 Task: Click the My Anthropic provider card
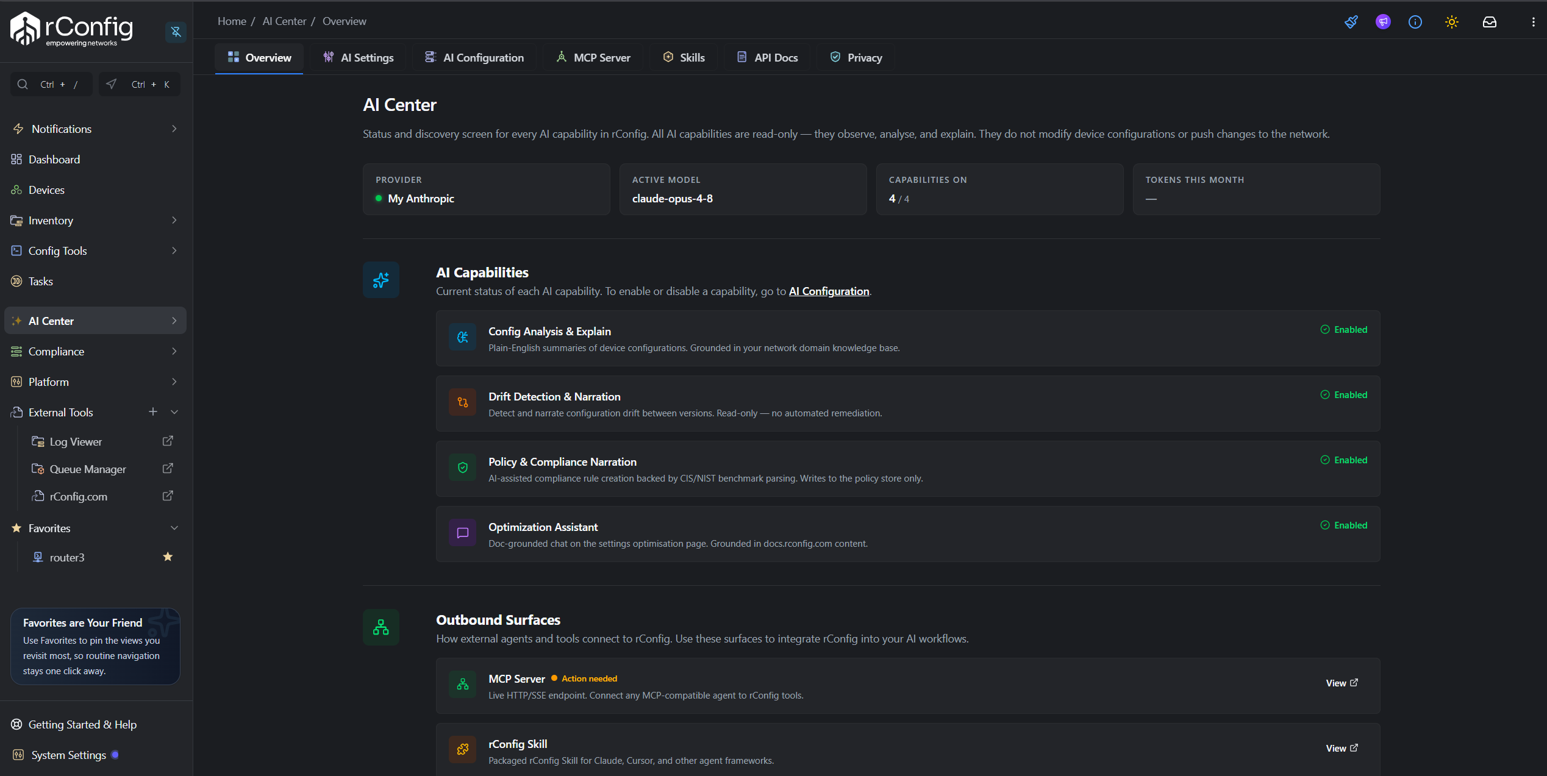pos(486,189)
